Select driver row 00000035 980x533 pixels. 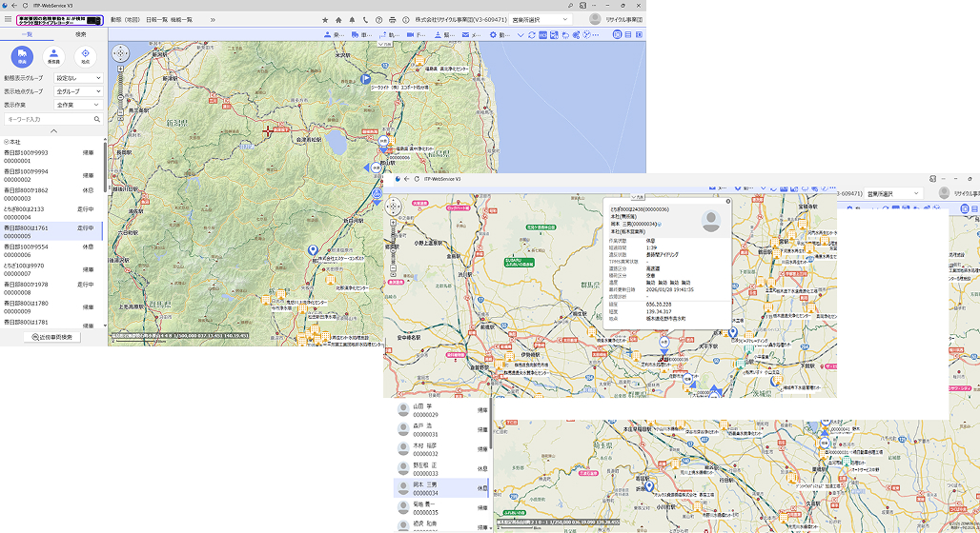442,508
